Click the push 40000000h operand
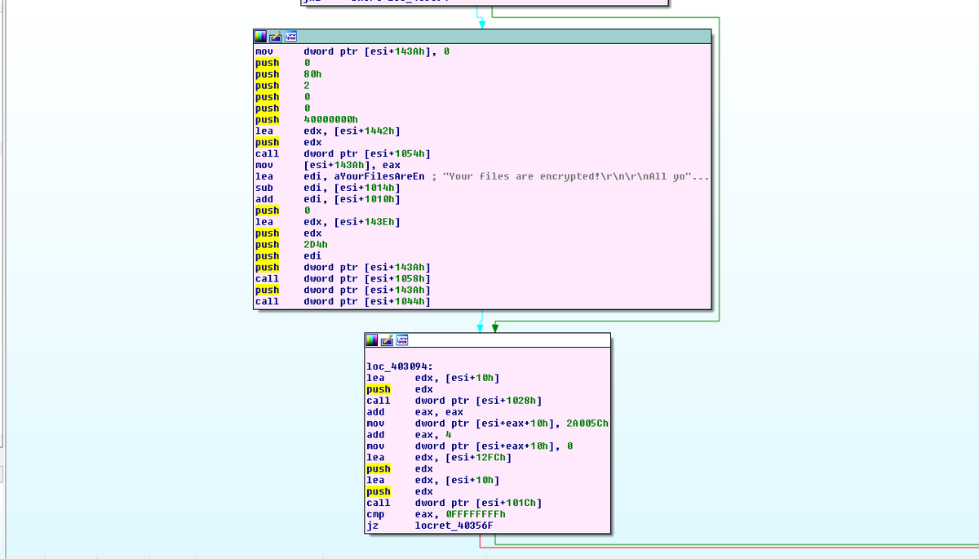Image resolution: width=979 pixels, height=559 pixels. tap(330, 120)
